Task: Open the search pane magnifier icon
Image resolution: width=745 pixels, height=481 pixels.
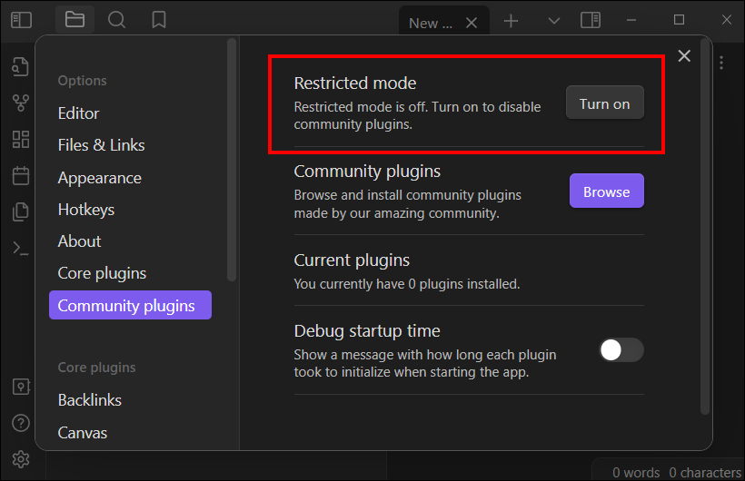Action: point(116,20)
